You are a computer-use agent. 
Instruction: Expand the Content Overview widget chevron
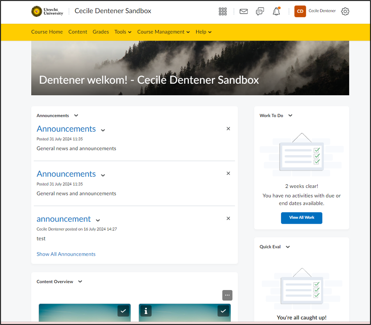coord(80,282)
